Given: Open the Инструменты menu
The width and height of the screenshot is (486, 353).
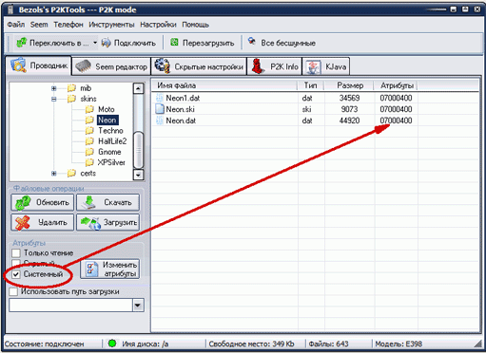Looking at the screenshot, I should pyautogui.click(x=111, y=25).
